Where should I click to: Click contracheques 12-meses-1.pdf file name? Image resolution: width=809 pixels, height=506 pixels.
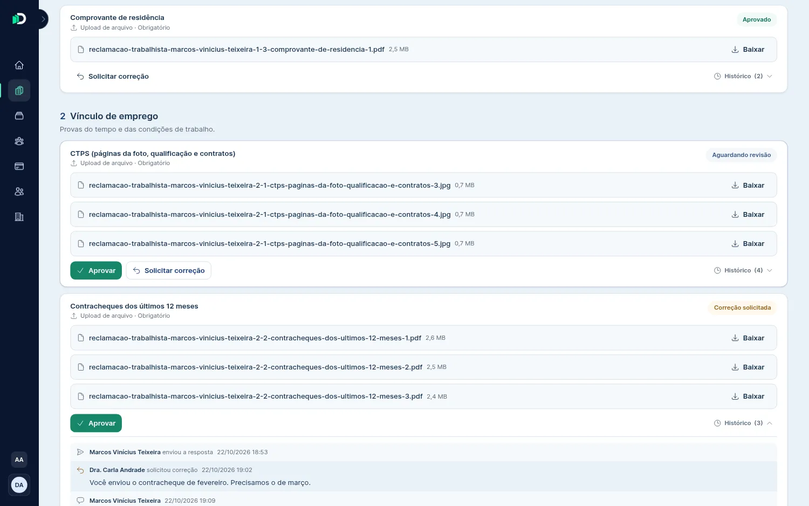coord(255,338)
